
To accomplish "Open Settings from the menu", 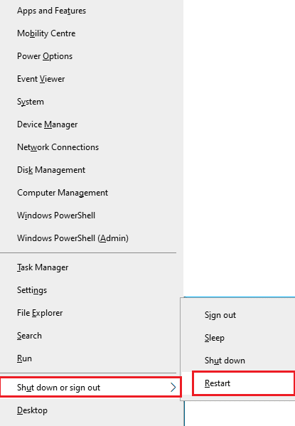I will click(91, 290).
